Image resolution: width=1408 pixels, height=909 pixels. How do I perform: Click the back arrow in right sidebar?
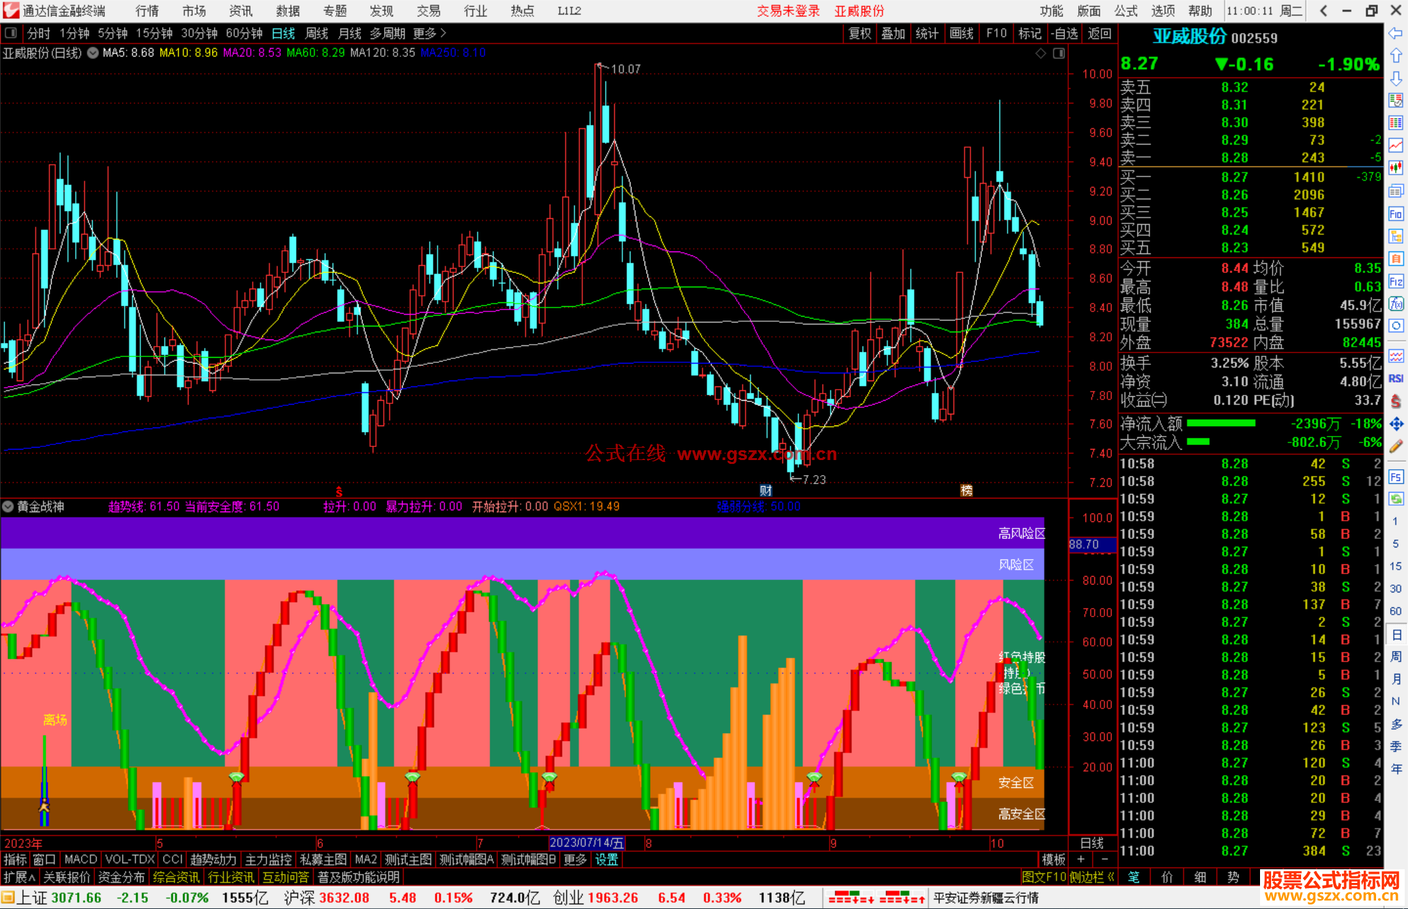pyautogui.click(x=1395, y=33)
